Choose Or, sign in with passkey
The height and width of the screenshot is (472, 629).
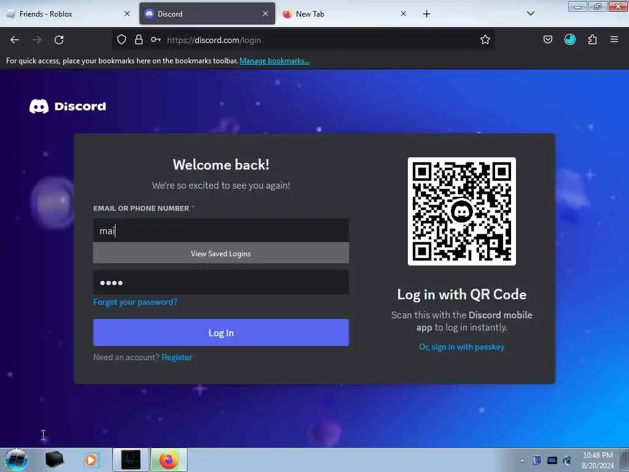point(462,347)
